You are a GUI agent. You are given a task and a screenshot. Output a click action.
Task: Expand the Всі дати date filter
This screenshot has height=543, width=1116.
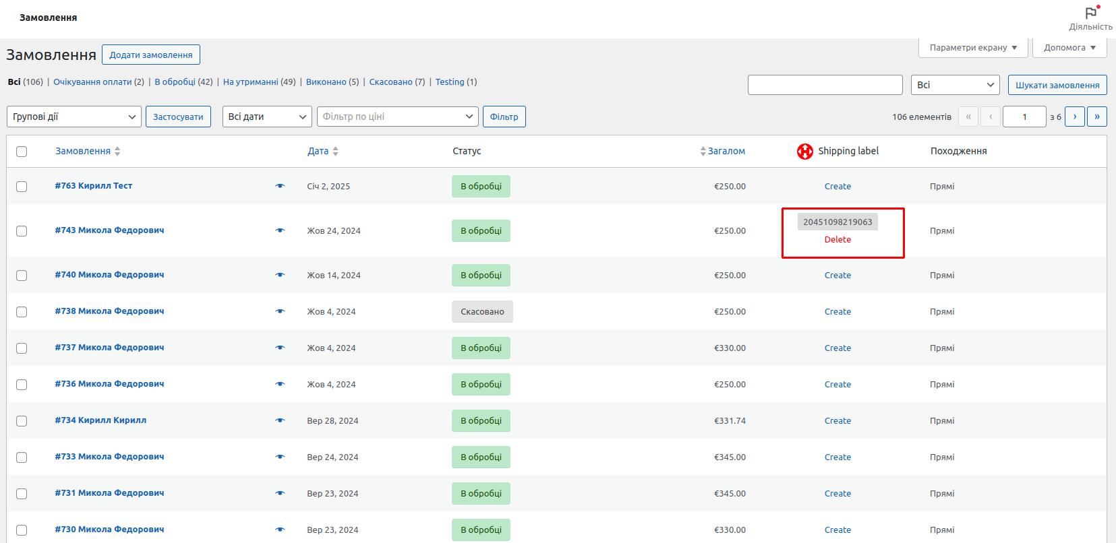(267, 117)
